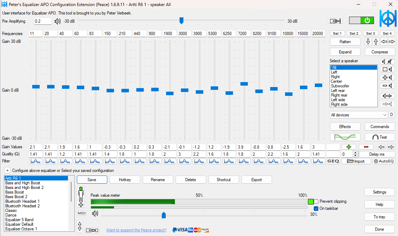
Task: Remove a band with red minus
Action: pos(366,147)
